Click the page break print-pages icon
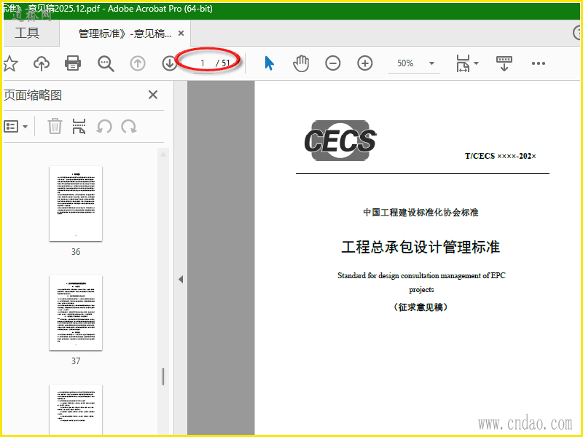 (x=79, y=126)
